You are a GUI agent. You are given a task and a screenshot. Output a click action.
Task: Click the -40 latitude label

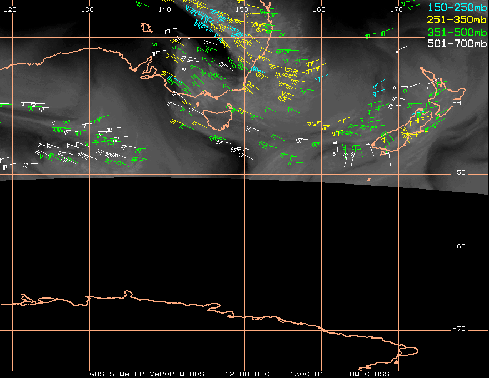click(459, 103)
